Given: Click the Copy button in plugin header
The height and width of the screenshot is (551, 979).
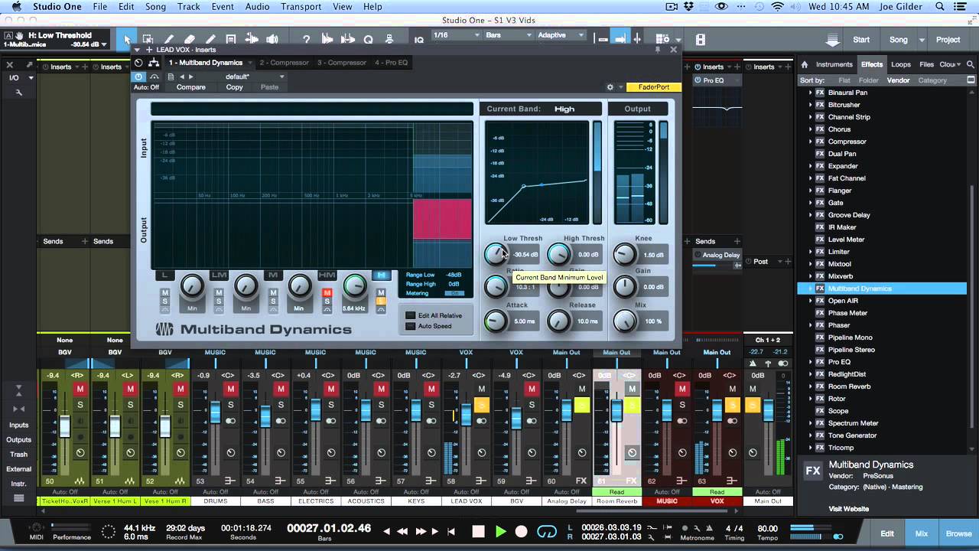Looking at the screenshot, I should tap(234, 87).
